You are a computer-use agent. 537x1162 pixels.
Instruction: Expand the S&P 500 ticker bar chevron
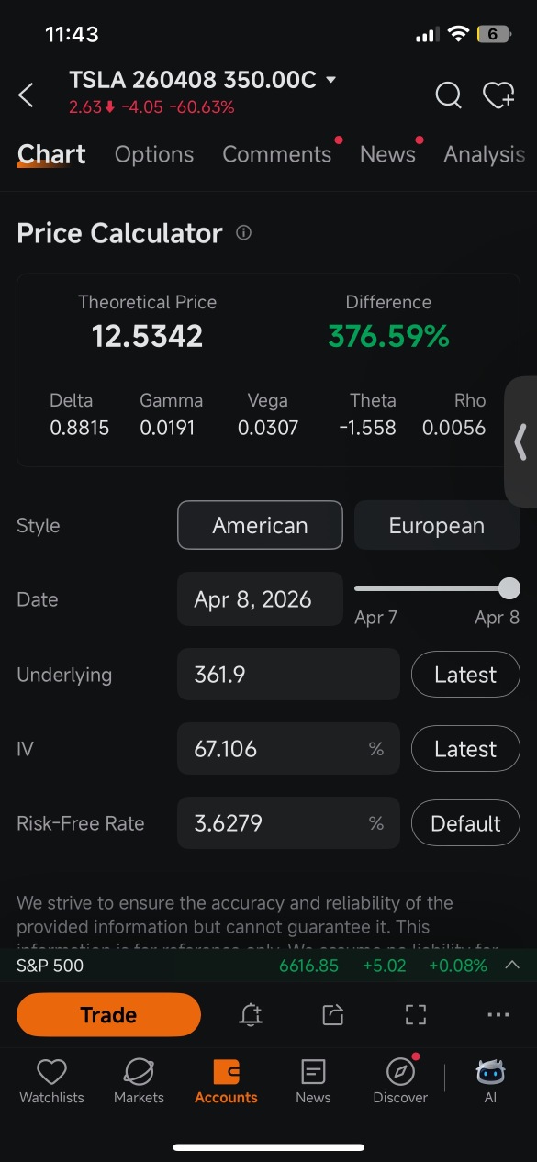[x=513, y=966]
